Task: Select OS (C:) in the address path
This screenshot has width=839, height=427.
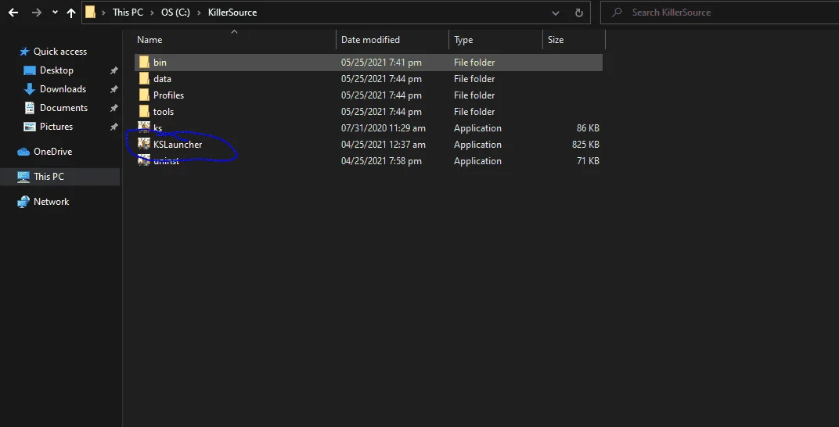Action: 175,13
